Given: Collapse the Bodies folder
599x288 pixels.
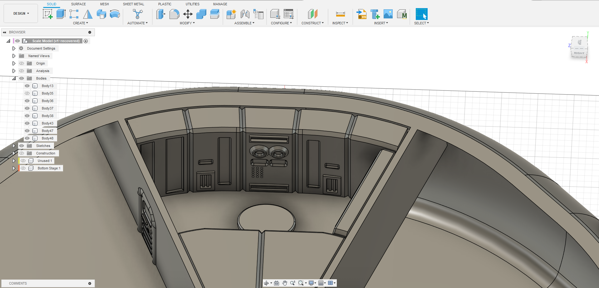Looking at the screenshot, I should pyautogui.click(x=14, y=78).
